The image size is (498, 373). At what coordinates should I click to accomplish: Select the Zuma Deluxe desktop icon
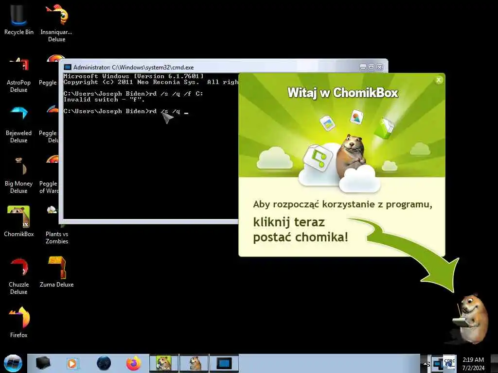click(x=56, y=272)
